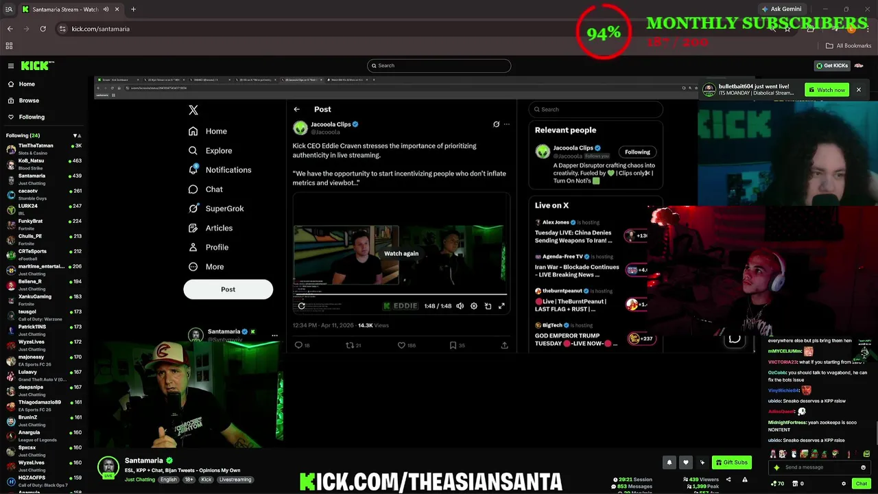This screenshot has height=494, width=878.
Task: Go back with the Post back arrow
Action: (296, 109)
